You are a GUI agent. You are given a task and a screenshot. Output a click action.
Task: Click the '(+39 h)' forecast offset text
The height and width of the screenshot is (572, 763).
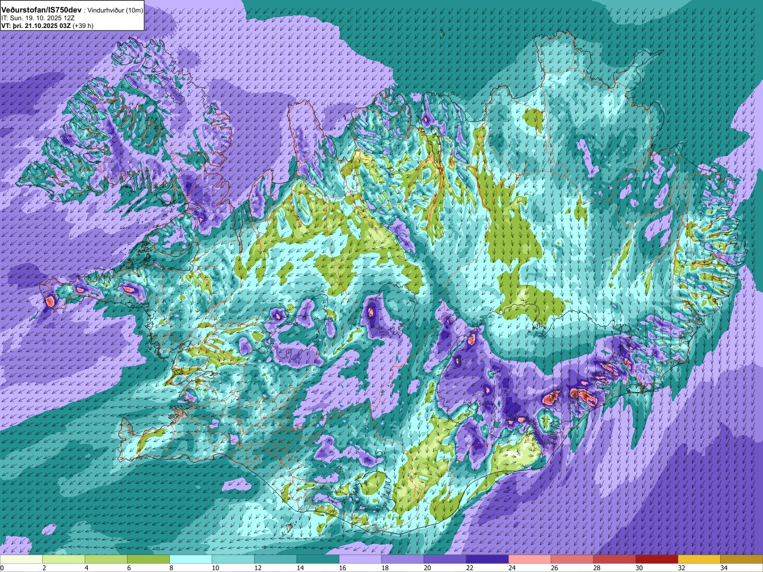[x=83, y=26]
